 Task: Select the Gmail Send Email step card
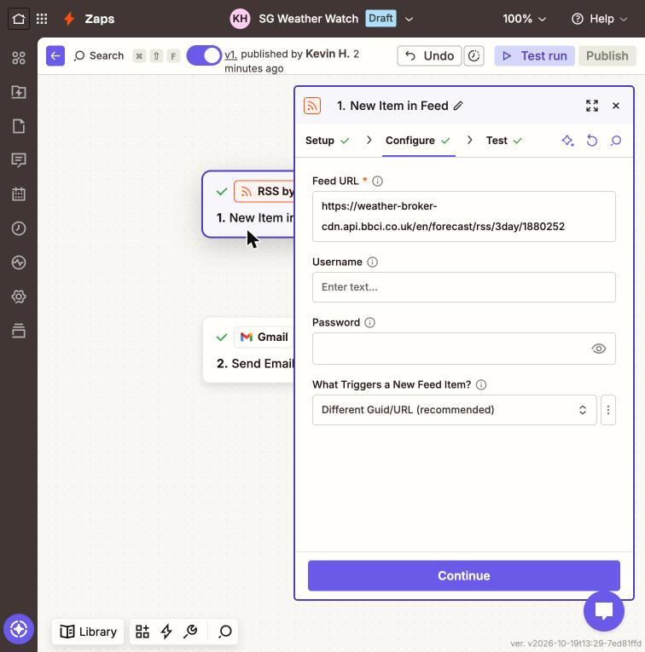pyautogui.click(x=248, y=350)
